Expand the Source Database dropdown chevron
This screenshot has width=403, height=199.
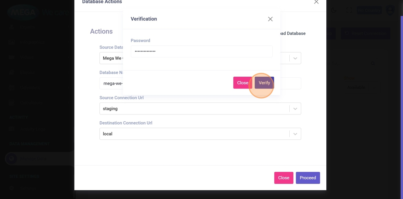295,58
